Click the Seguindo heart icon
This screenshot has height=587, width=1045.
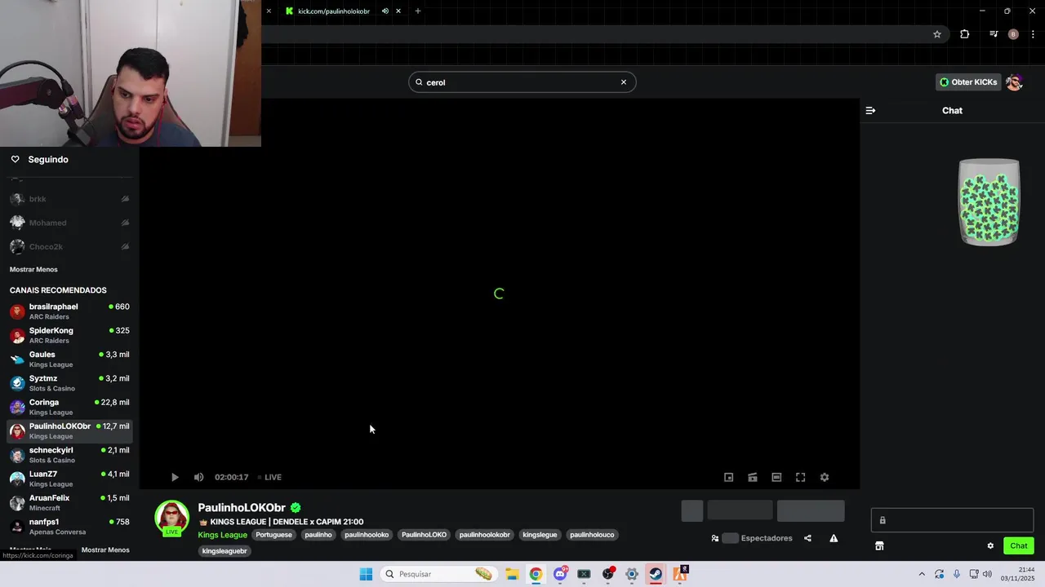click(15, 159)
